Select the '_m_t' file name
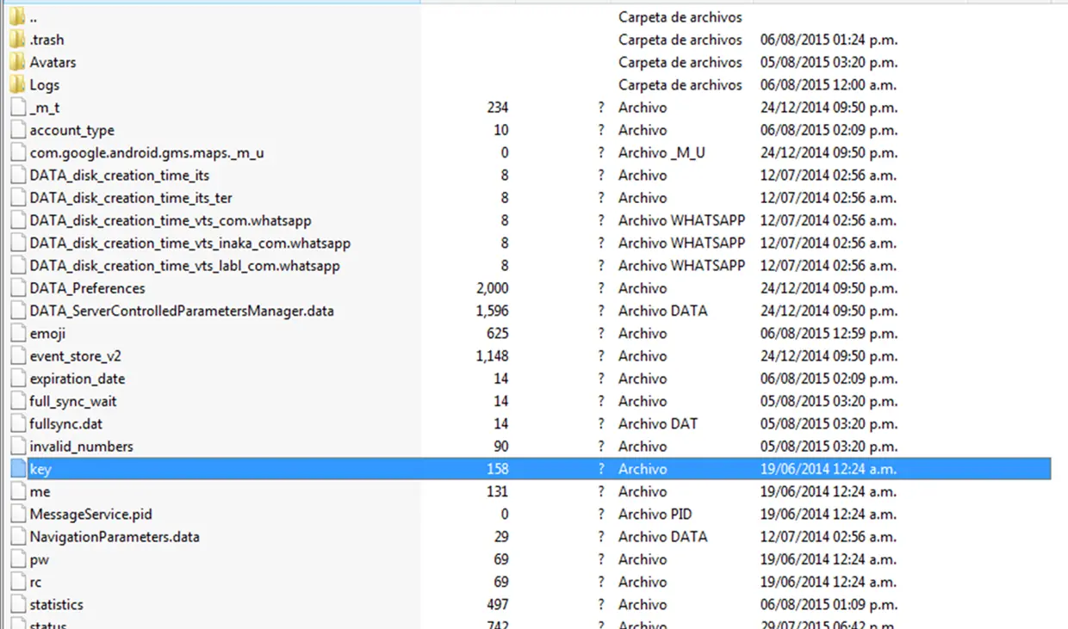This screenshot has height=629, width=1068. (x=44, y=108)
